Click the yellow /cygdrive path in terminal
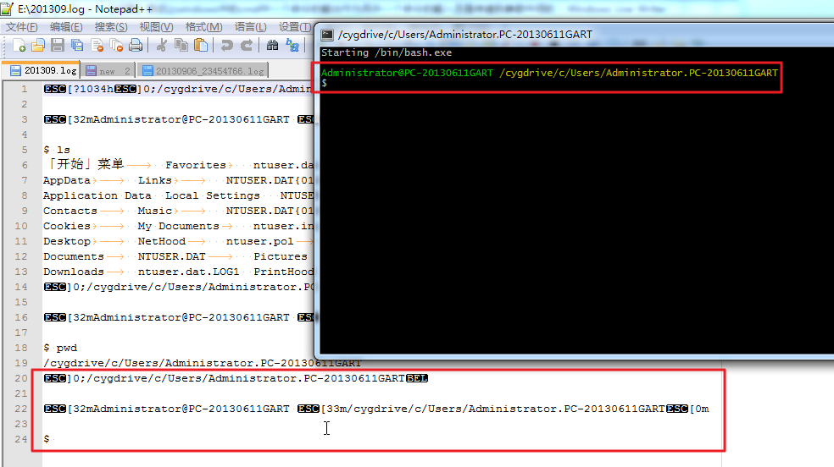 click(x=638, y=73)
